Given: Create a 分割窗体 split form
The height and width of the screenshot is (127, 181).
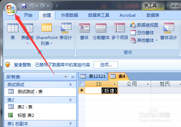Looking at the screenshot, I should click(x=101, y=32).
